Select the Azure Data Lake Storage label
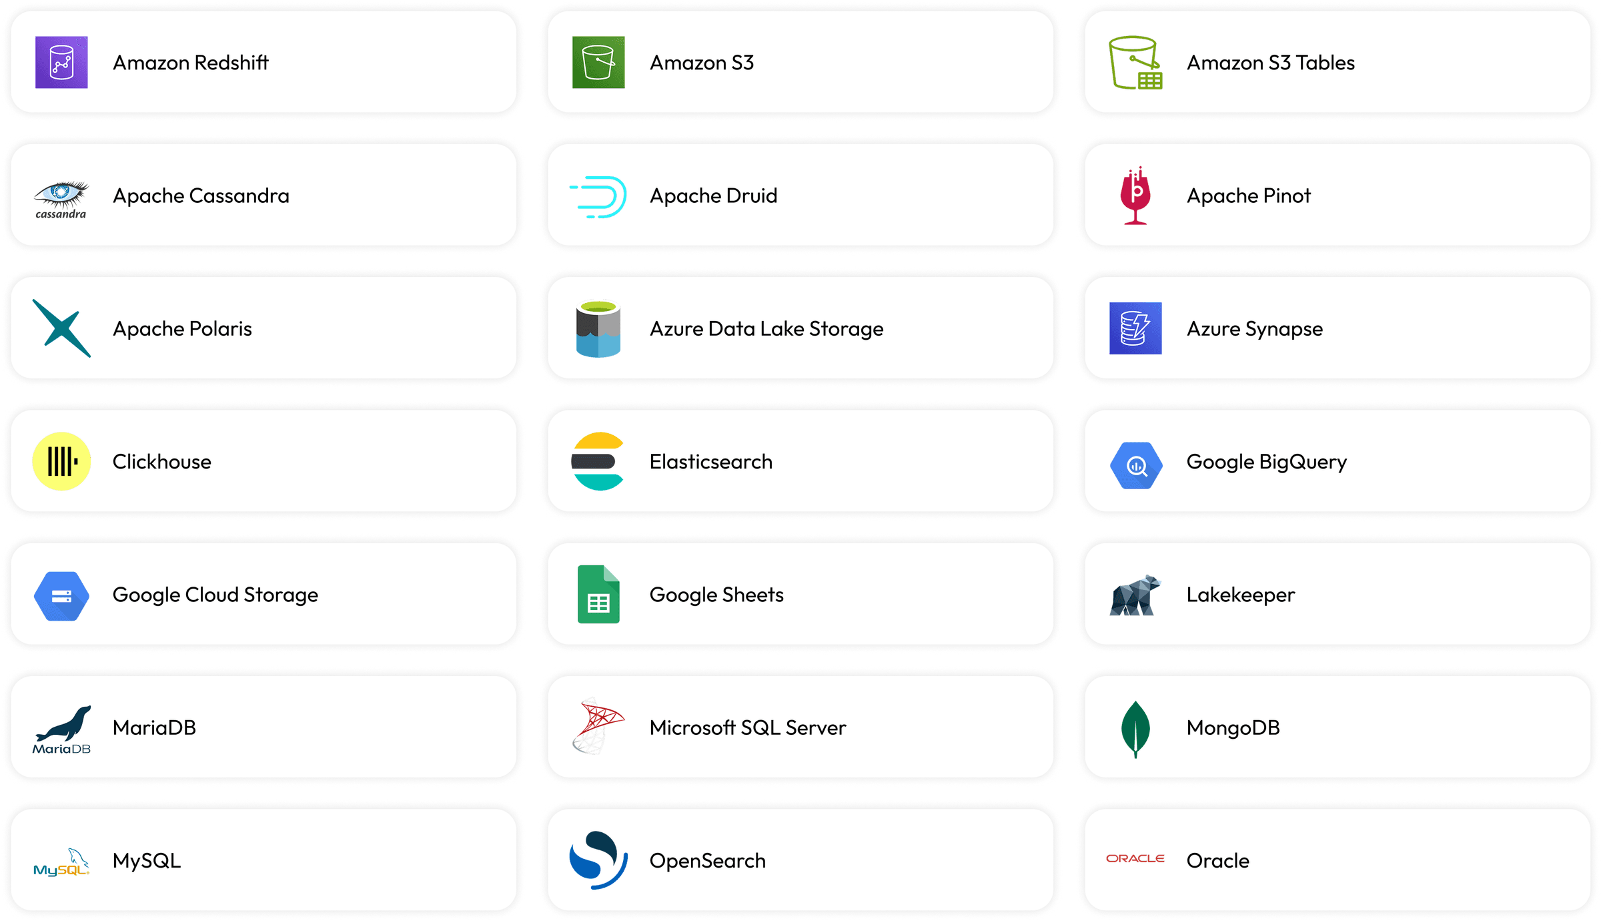This screenshot has height=921, width=1601. [766, 328]
